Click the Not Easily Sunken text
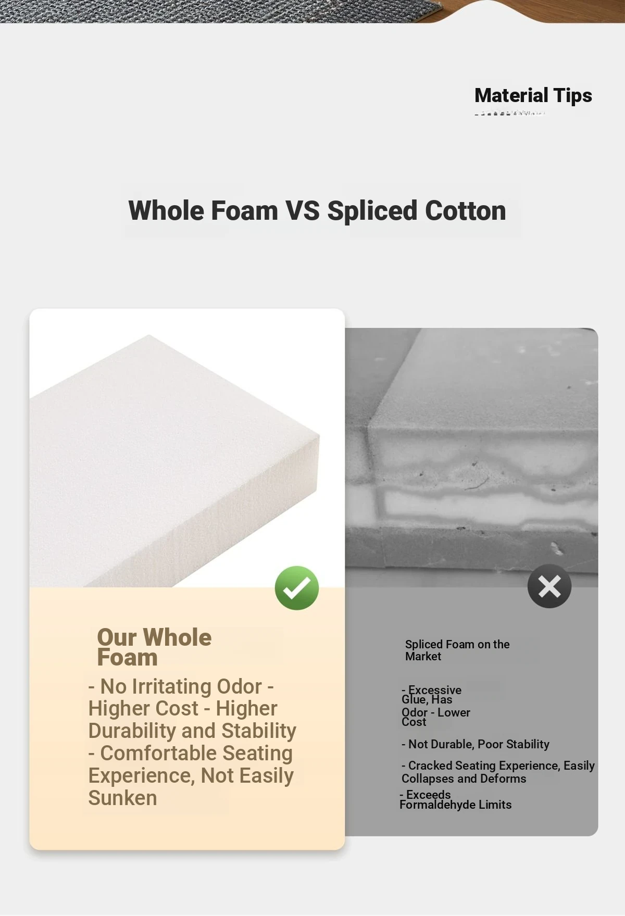This screenshot has width=625, height=916. click(x=191, y=787)
